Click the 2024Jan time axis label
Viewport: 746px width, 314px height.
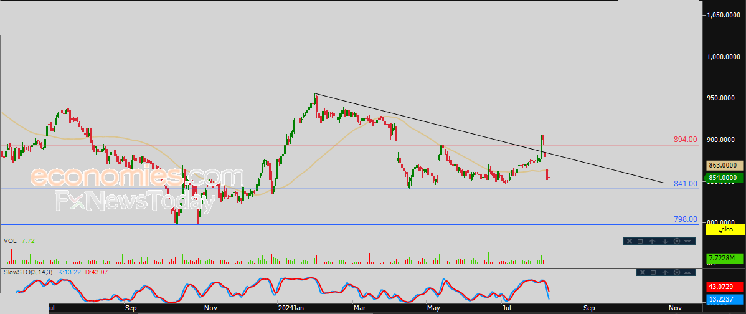(x=292, y=308)
